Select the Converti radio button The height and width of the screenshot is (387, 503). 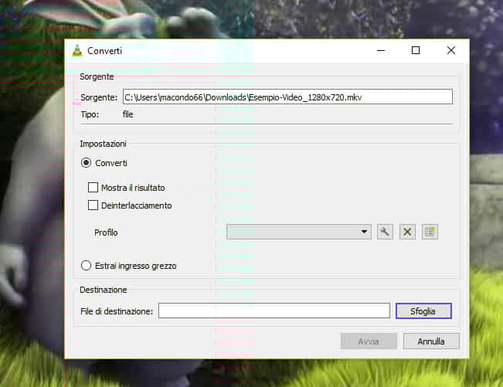tap(87, 163)
